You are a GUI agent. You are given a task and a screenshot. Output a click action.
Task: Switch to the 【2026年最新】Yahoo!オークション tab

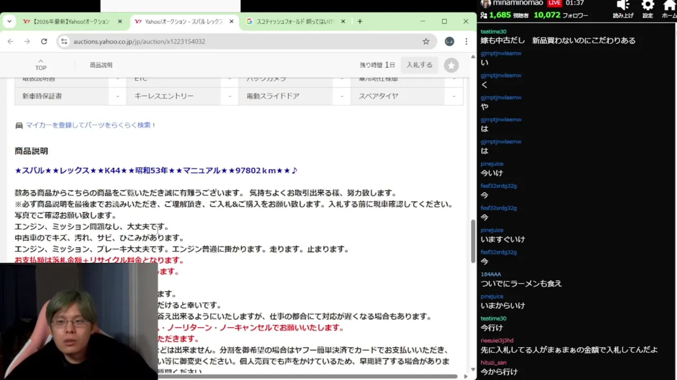(71, 22)
